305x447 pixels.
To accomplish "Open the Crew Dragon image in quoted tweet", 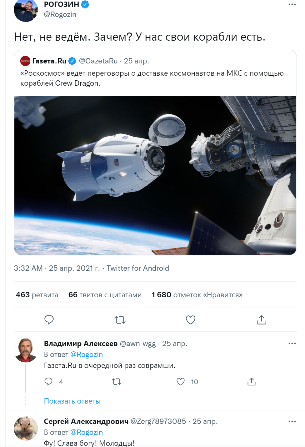I will [155, 175].
